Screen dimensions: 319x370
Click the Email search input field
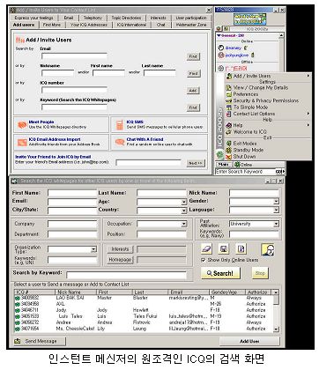point(74,55)
